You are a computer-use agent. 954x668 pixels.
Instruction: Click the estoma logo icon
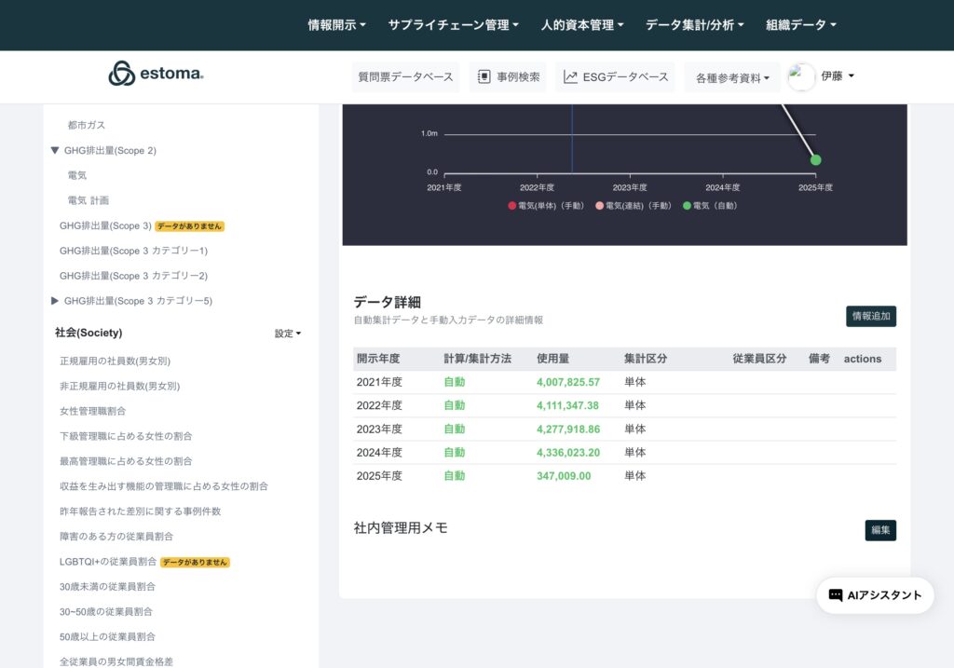click(x=122, y=74)
